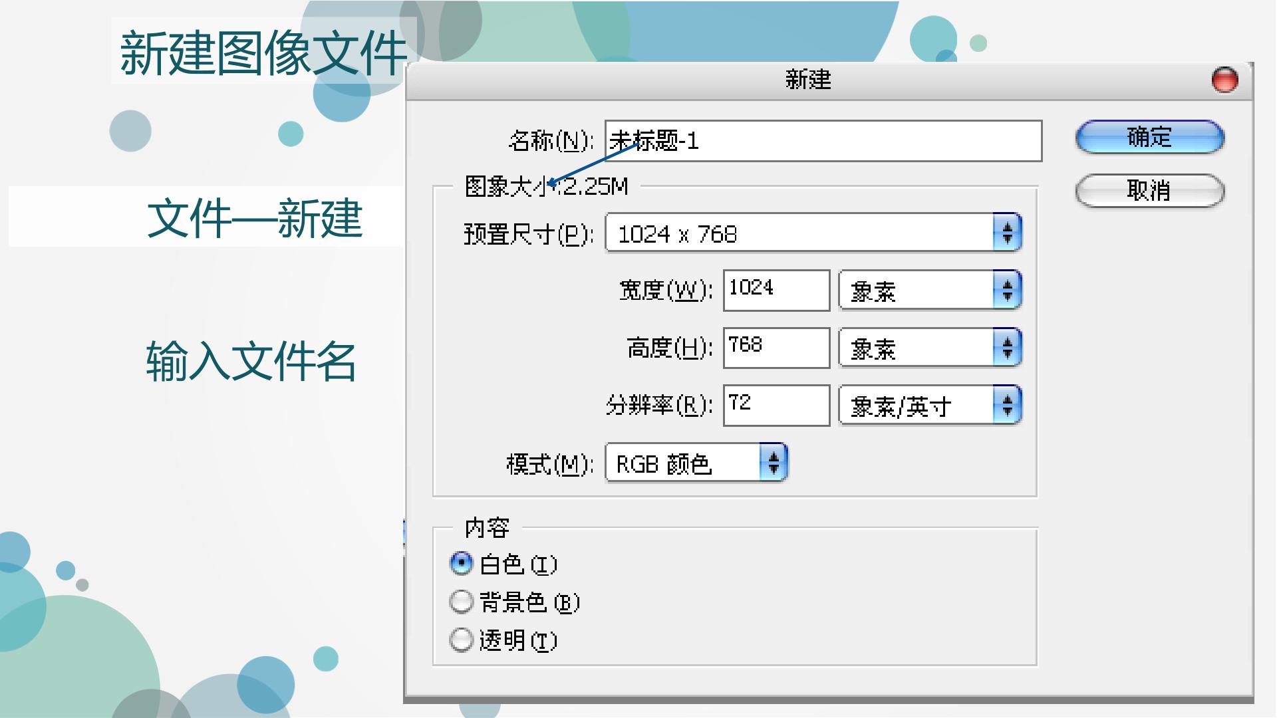Select the 白色 radio button
This screenshot has width=1277, height=718.
point(461,564)
